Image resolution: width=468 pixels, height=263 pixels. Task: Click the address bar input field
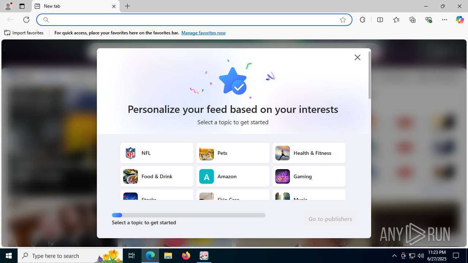tap(194, 20)
